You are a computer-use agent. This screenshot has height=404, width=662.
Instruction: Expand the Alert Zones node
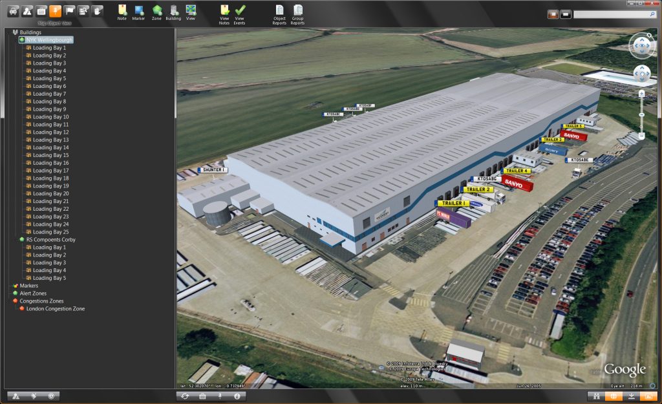coord(15,293)
